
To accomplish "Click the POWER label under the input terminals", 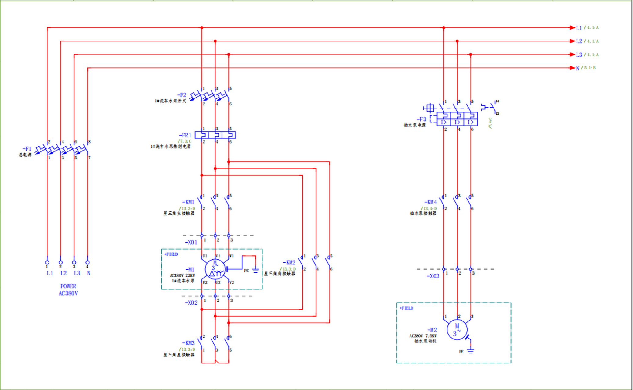I will pyautogui.click(x=68, y=286).
